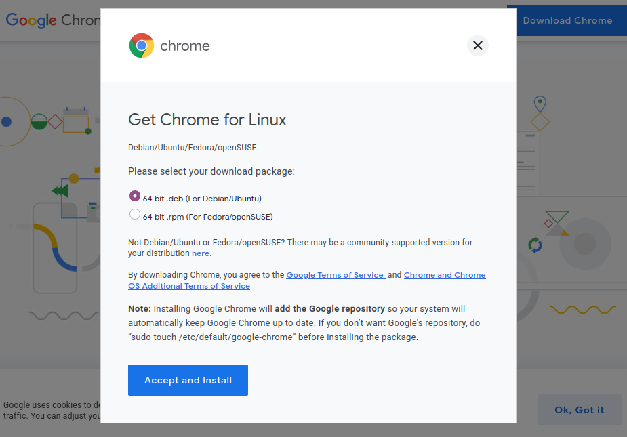Click the blue map pin icon
This screenshot has width=627, height=437.
[540, 104]
